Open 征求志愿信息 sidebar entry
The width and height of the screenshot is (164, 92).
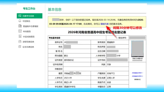click(x=28, y=47)
